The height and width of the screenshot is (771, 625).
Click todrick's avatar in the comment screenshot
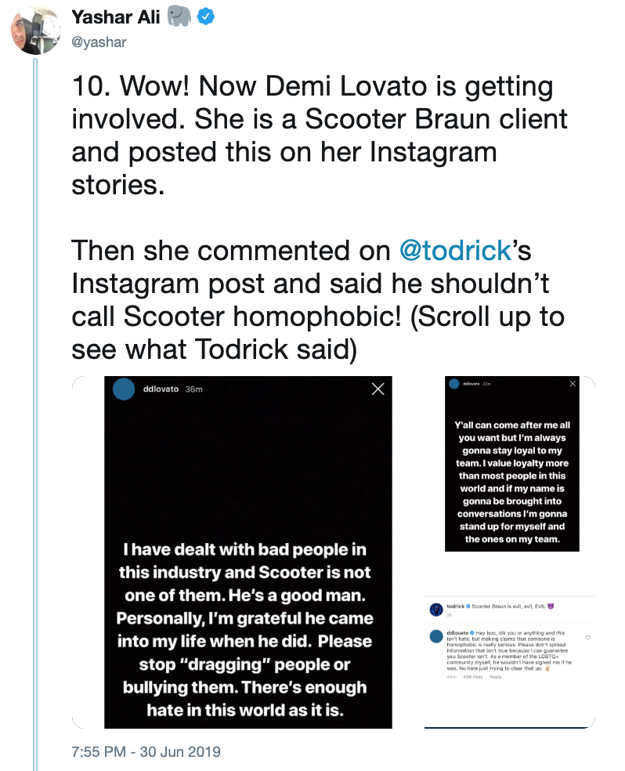pos(436,610)
